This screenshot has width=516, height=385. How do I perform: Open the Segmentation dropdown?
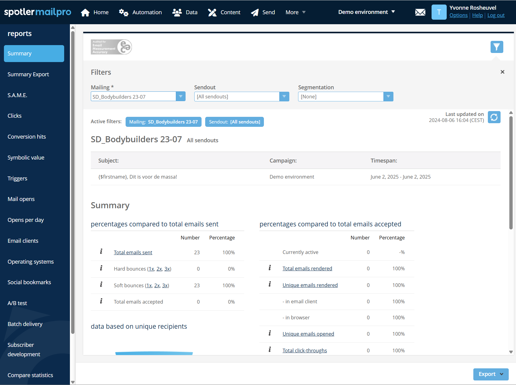pyautogui.click(x=346, y=97)
